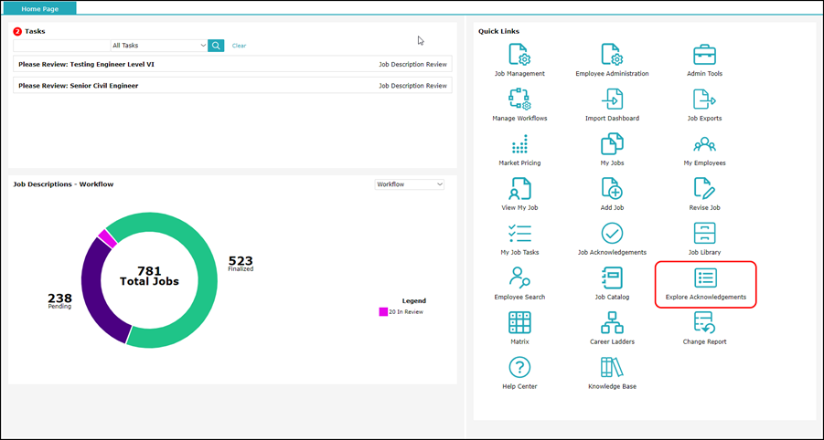This screenshot has width=824, height=440.
Task: Click the Explore Acknowledgements icon
Action: point(705,278)
